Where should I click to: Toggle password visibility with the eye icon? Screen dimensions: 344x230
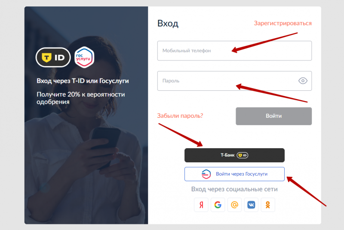tap(303, 81)
